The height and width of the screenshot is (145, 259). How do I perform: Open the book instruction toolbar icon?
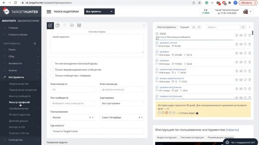click(79, 25)
